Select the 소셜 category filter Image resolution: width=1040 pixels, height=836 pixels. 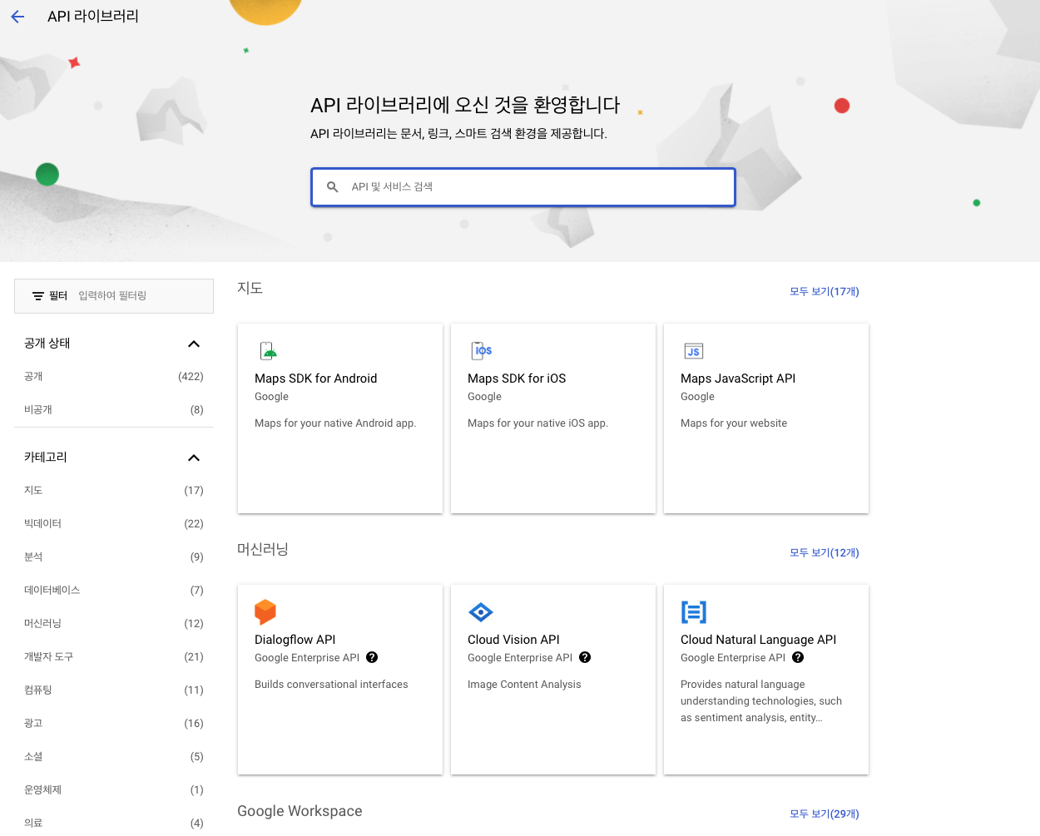click(x=114, y=757)
